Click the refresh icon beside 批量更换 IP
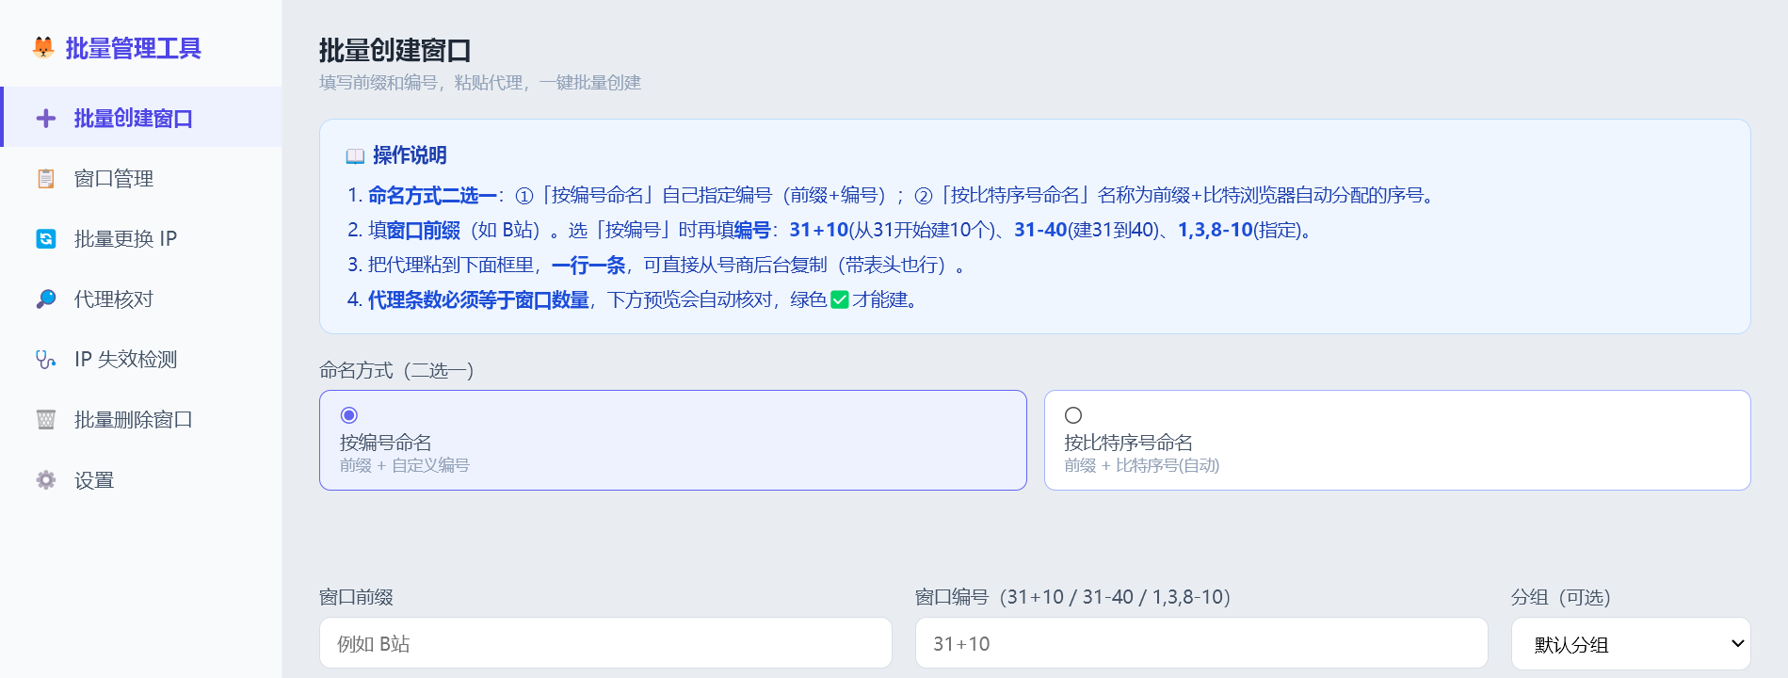The image size is (1788, 678). [45, 239]
